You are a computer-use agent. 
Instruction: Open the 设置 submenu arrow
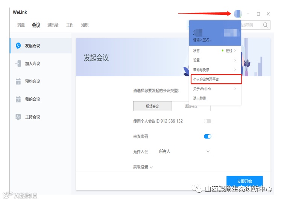[x=235, y=60]
